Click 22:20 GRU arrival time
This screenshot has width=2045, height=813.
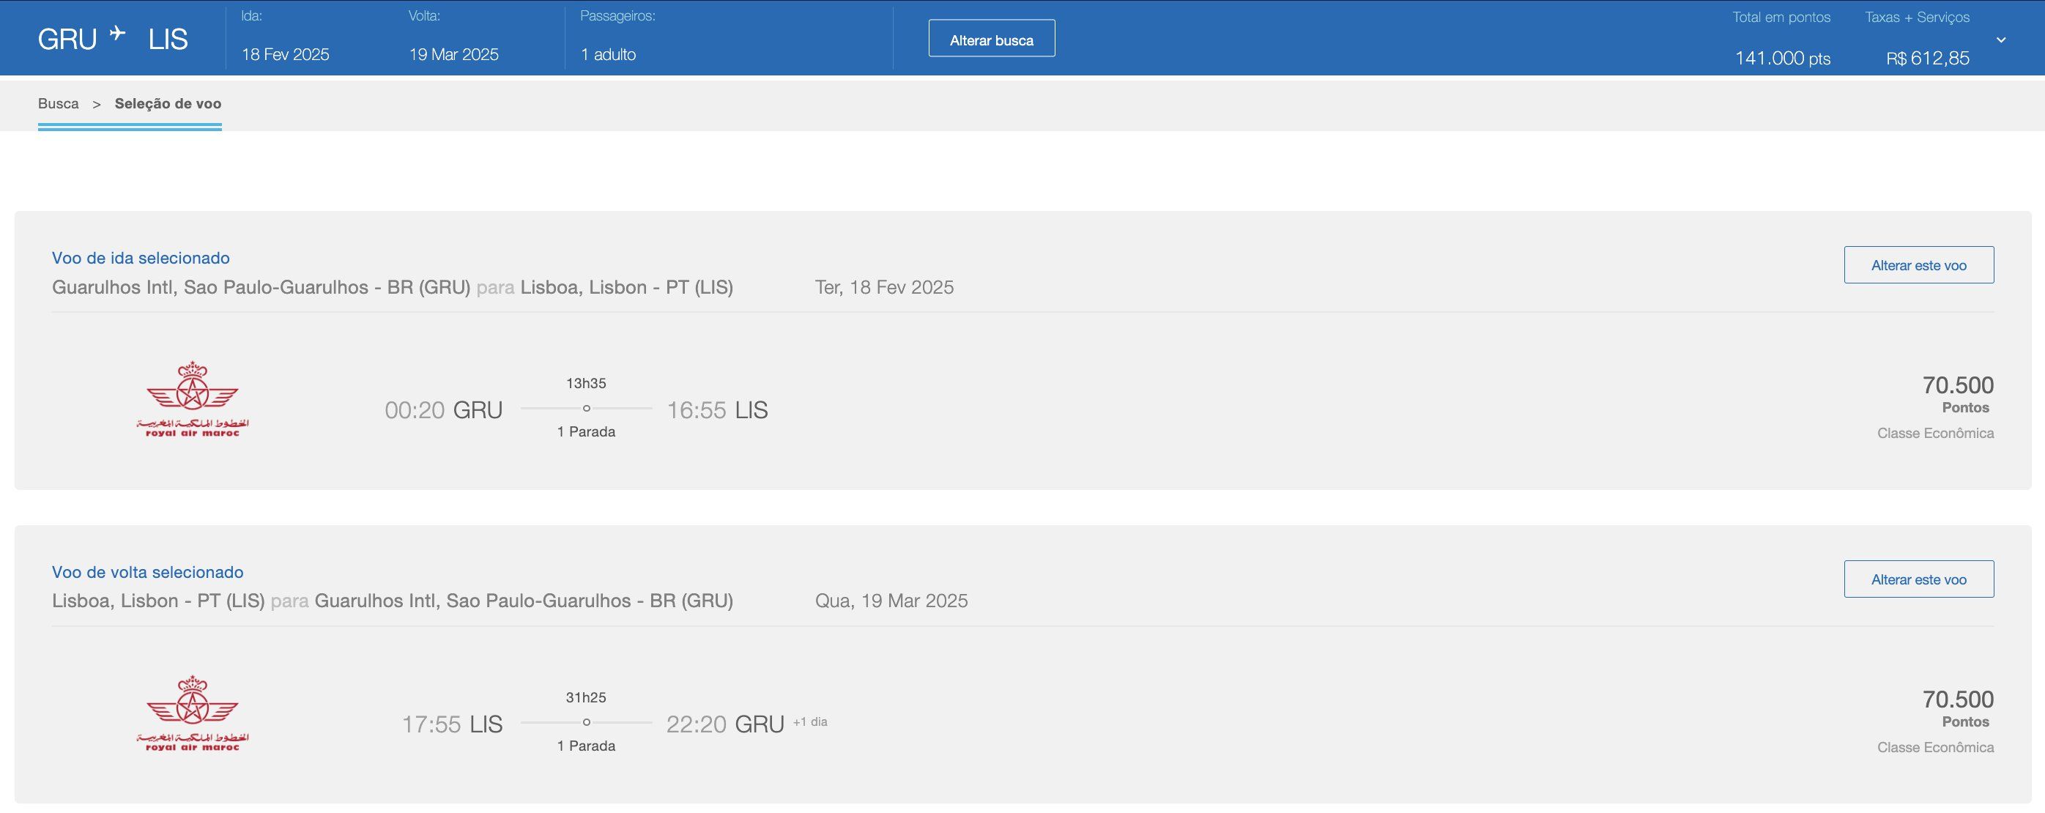725,724
